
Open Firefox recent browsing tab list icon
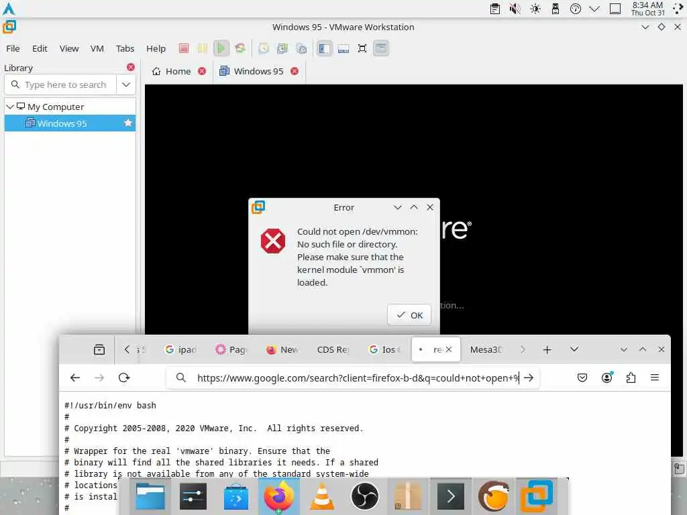click(99, 349)
